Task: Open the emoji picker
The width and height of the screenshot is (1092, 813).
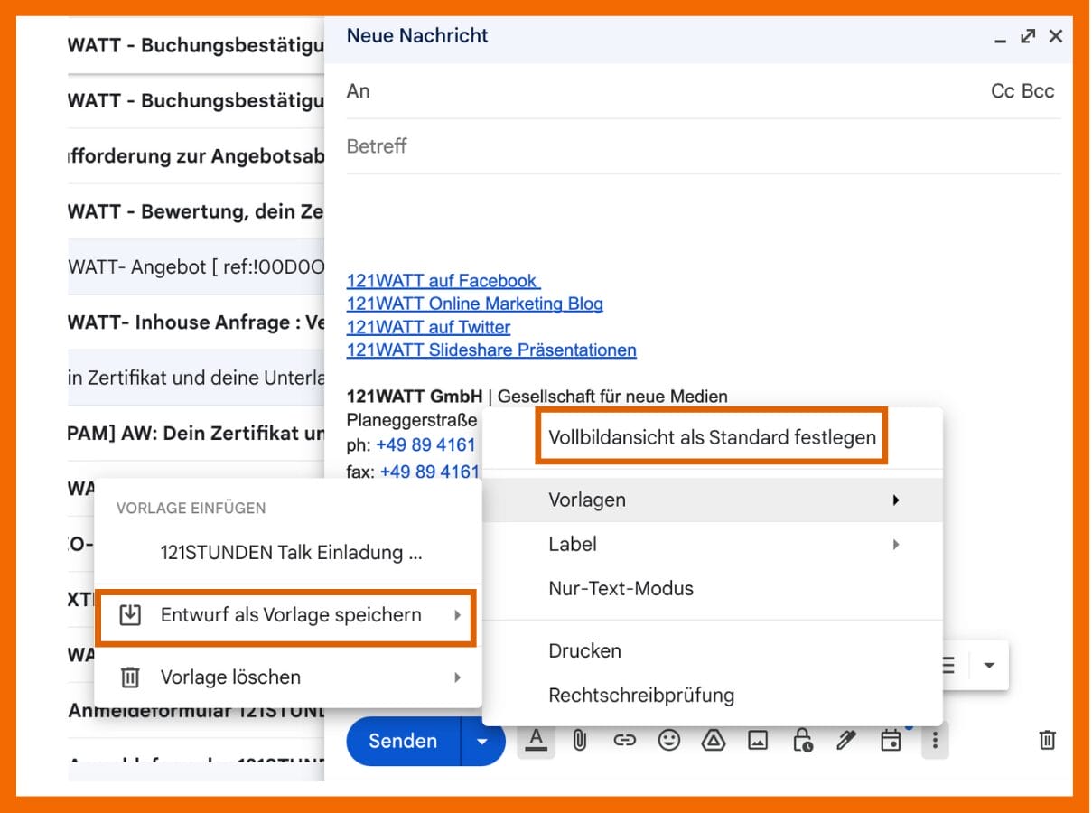Action: (x=668, y=741)
